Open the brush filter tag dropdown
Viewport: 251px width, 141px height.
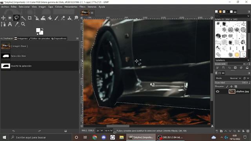(248, 16)
